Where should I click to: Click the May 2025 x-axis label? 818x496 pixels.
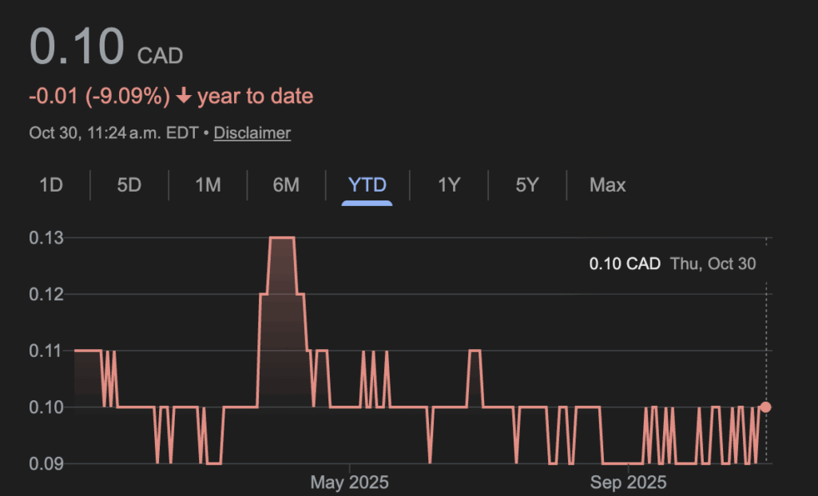coord(349,482)
